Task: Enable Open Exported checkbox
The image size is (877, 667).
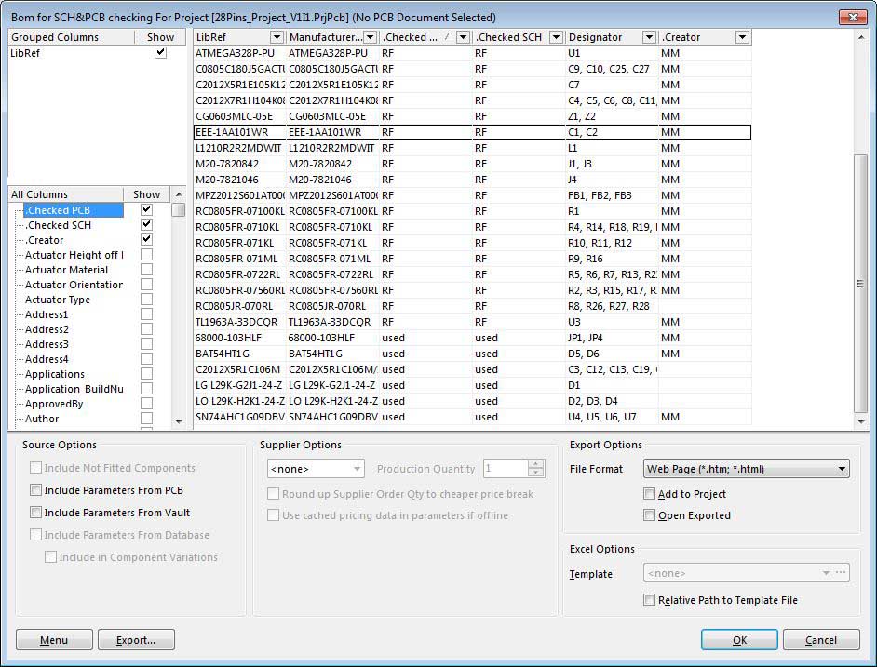Action: [x=650, y=515]
